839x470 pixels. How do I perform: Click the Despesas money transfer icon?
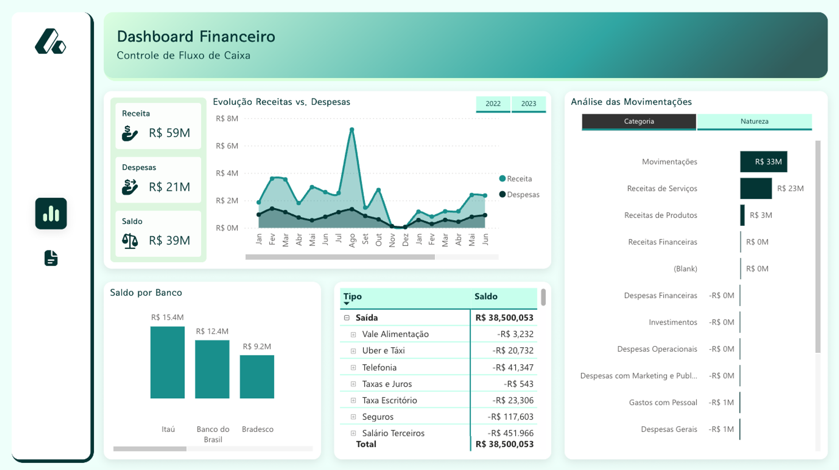(x=130, y=187)
